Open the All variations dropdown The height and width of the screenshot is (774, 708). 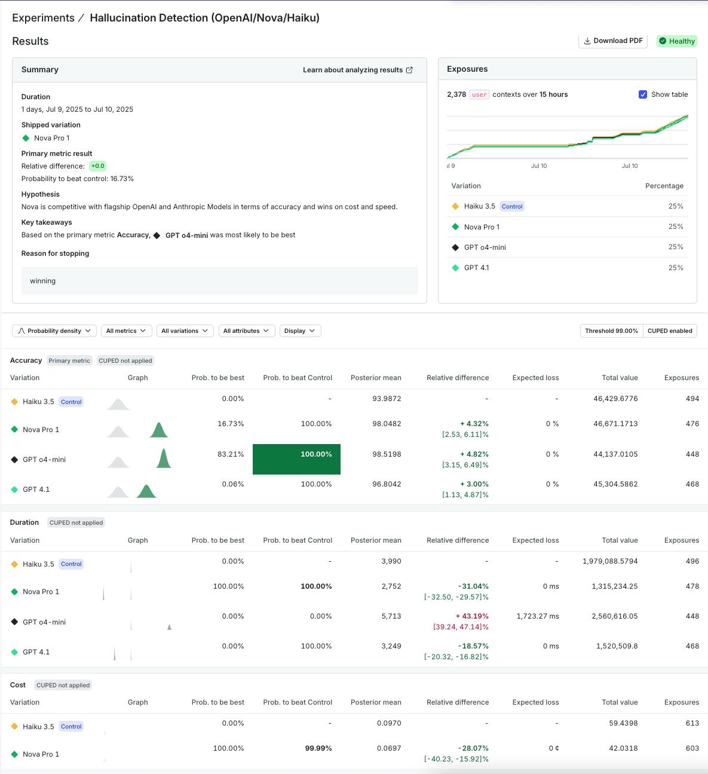185,331
